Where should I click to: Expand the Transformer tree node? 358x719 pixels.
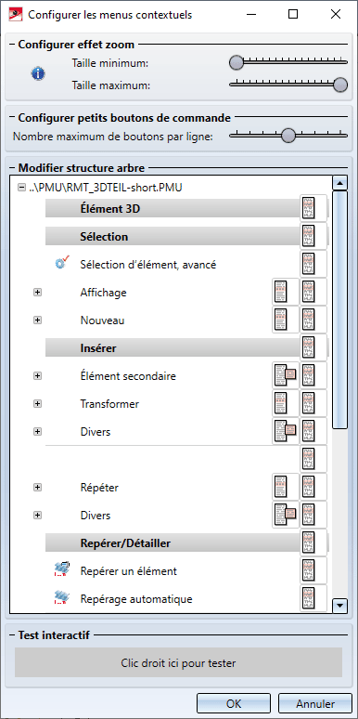(37, 404)
